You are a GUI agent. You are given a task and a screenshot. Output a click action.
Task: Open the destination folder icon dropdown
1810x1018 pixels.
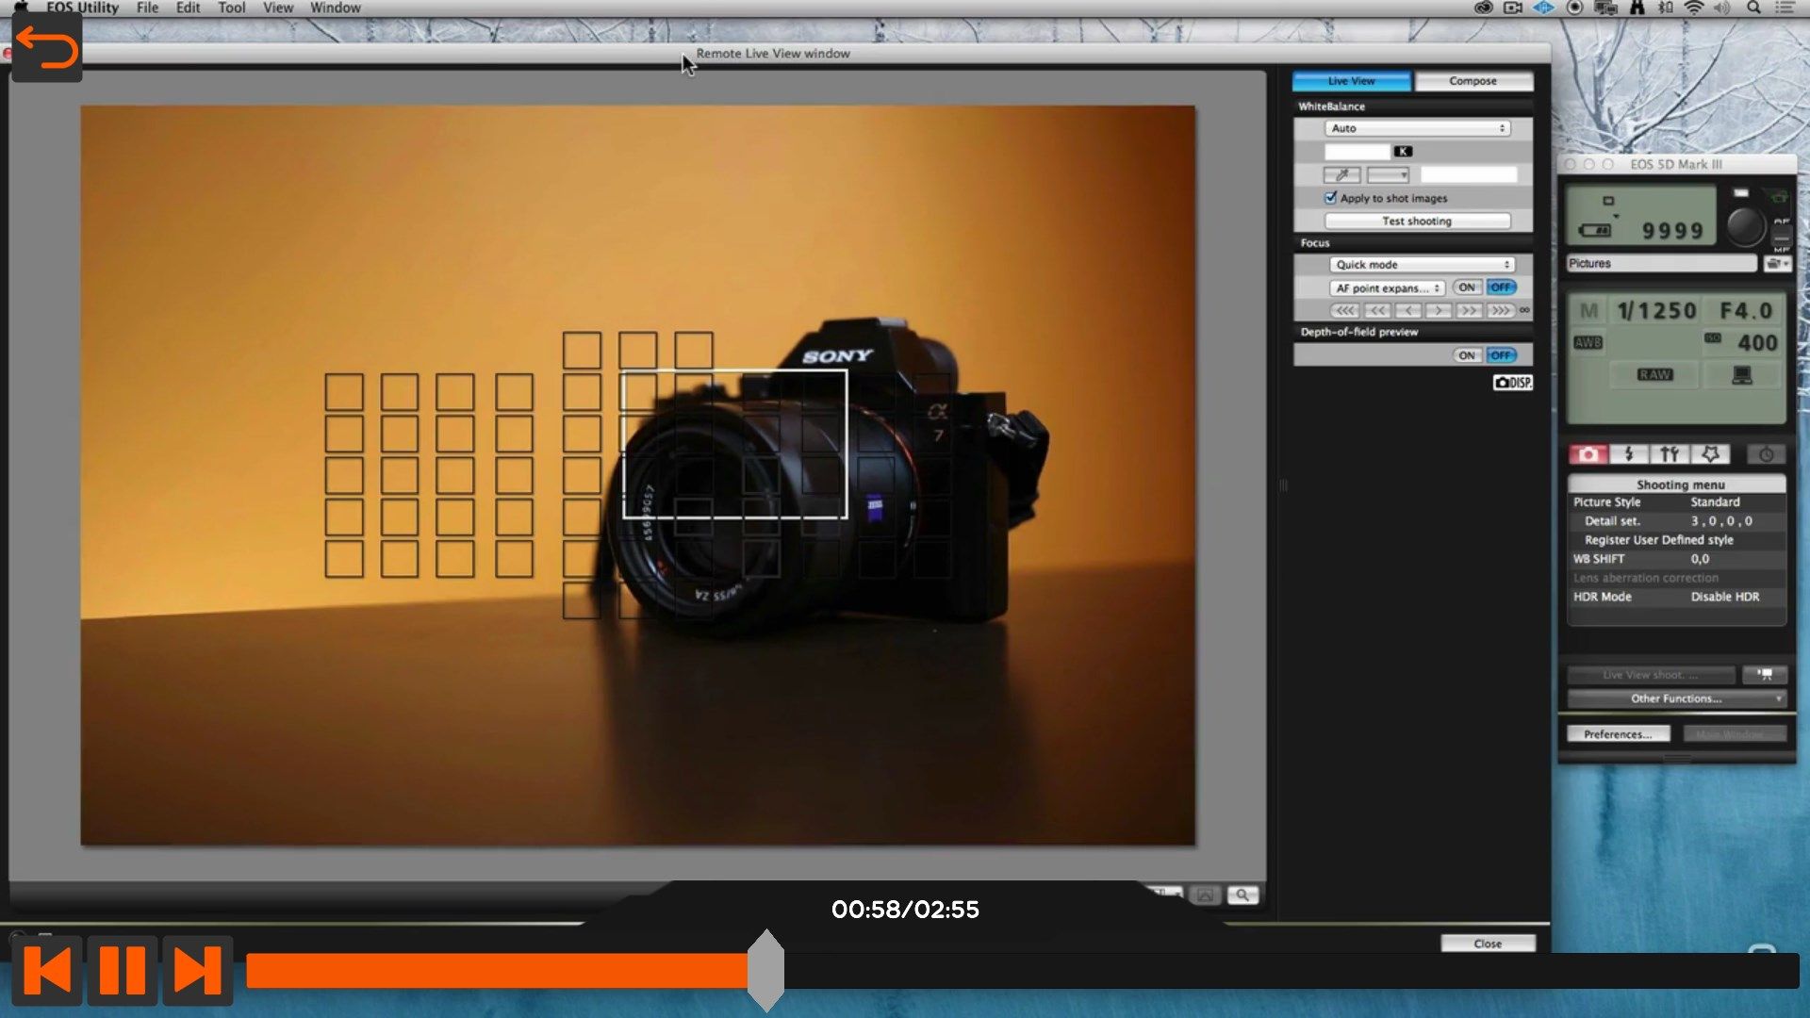tap(1776, 264)
